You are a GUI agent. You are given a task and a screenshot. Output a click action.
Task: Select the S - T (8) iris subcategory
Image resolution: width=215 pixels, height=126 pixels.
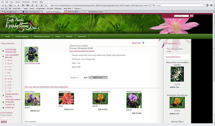(8, 88)
